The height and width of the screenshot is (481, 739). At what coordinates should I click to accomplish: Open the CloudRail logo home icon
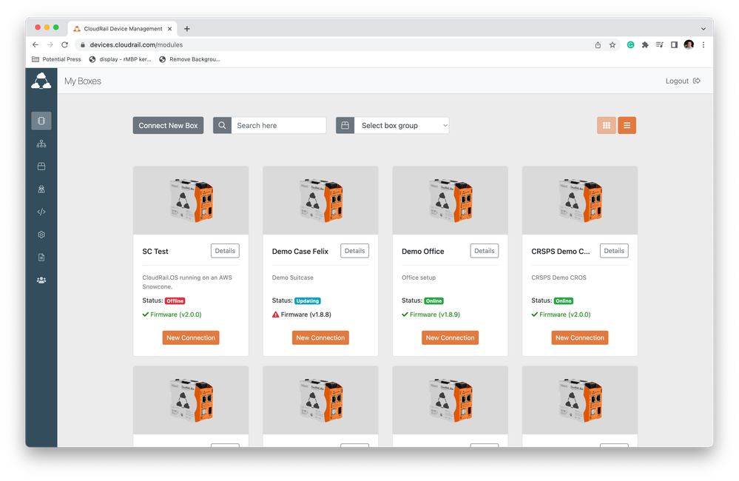click(41, 81)
